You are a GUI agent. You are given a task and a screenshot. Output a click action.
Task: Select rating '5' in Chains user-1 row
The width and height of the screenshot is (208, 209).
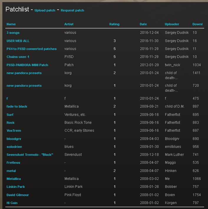point(115,57)
